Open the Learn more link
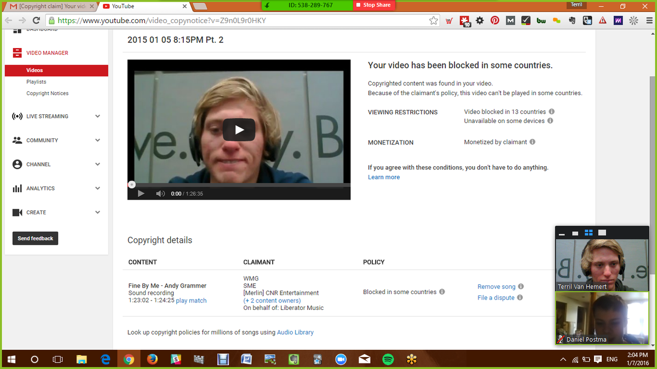 coord(384,177)
